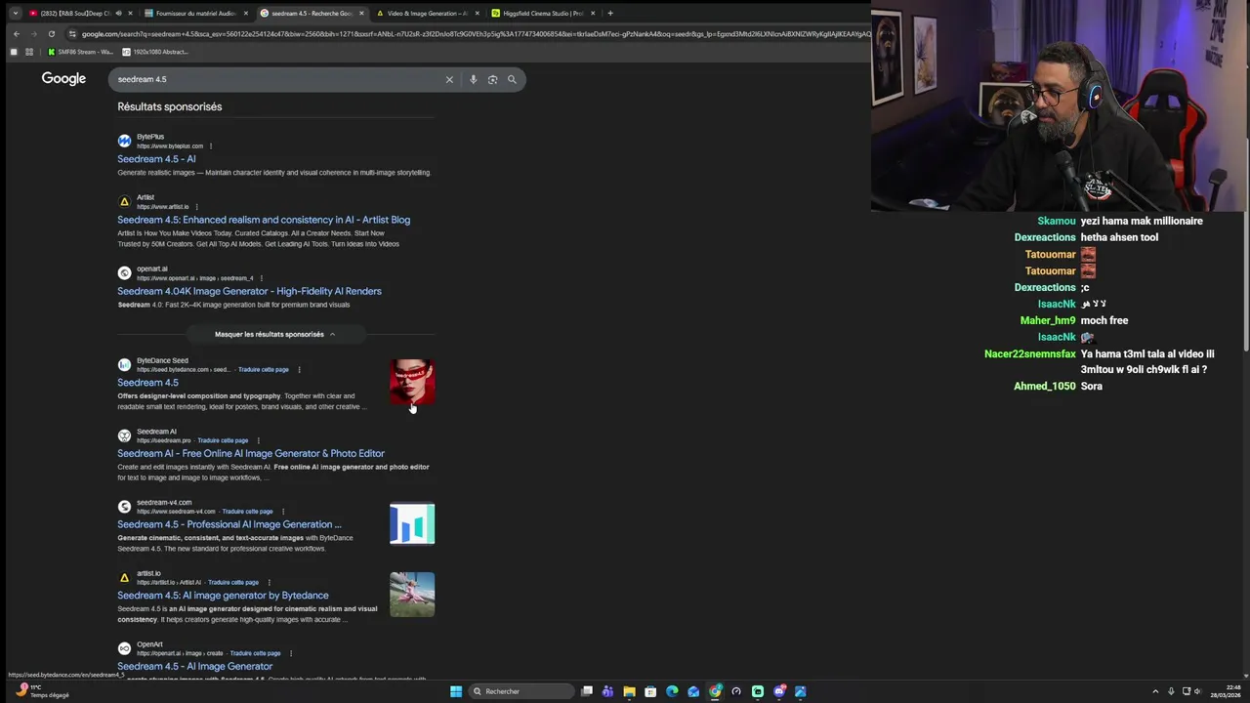The image size is (1250, 703).
Task: Open Microsoft Store from the taskbar
Action: 650,691
